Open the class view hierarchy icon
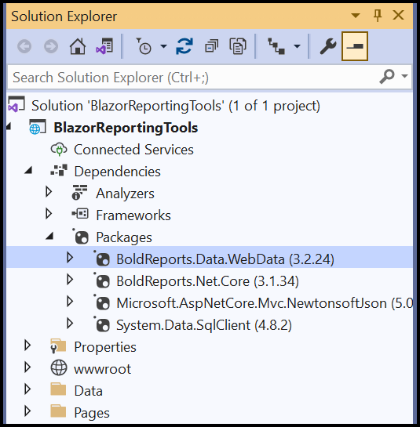The height and width of the screenshot is (427, 420). point(276,46)
